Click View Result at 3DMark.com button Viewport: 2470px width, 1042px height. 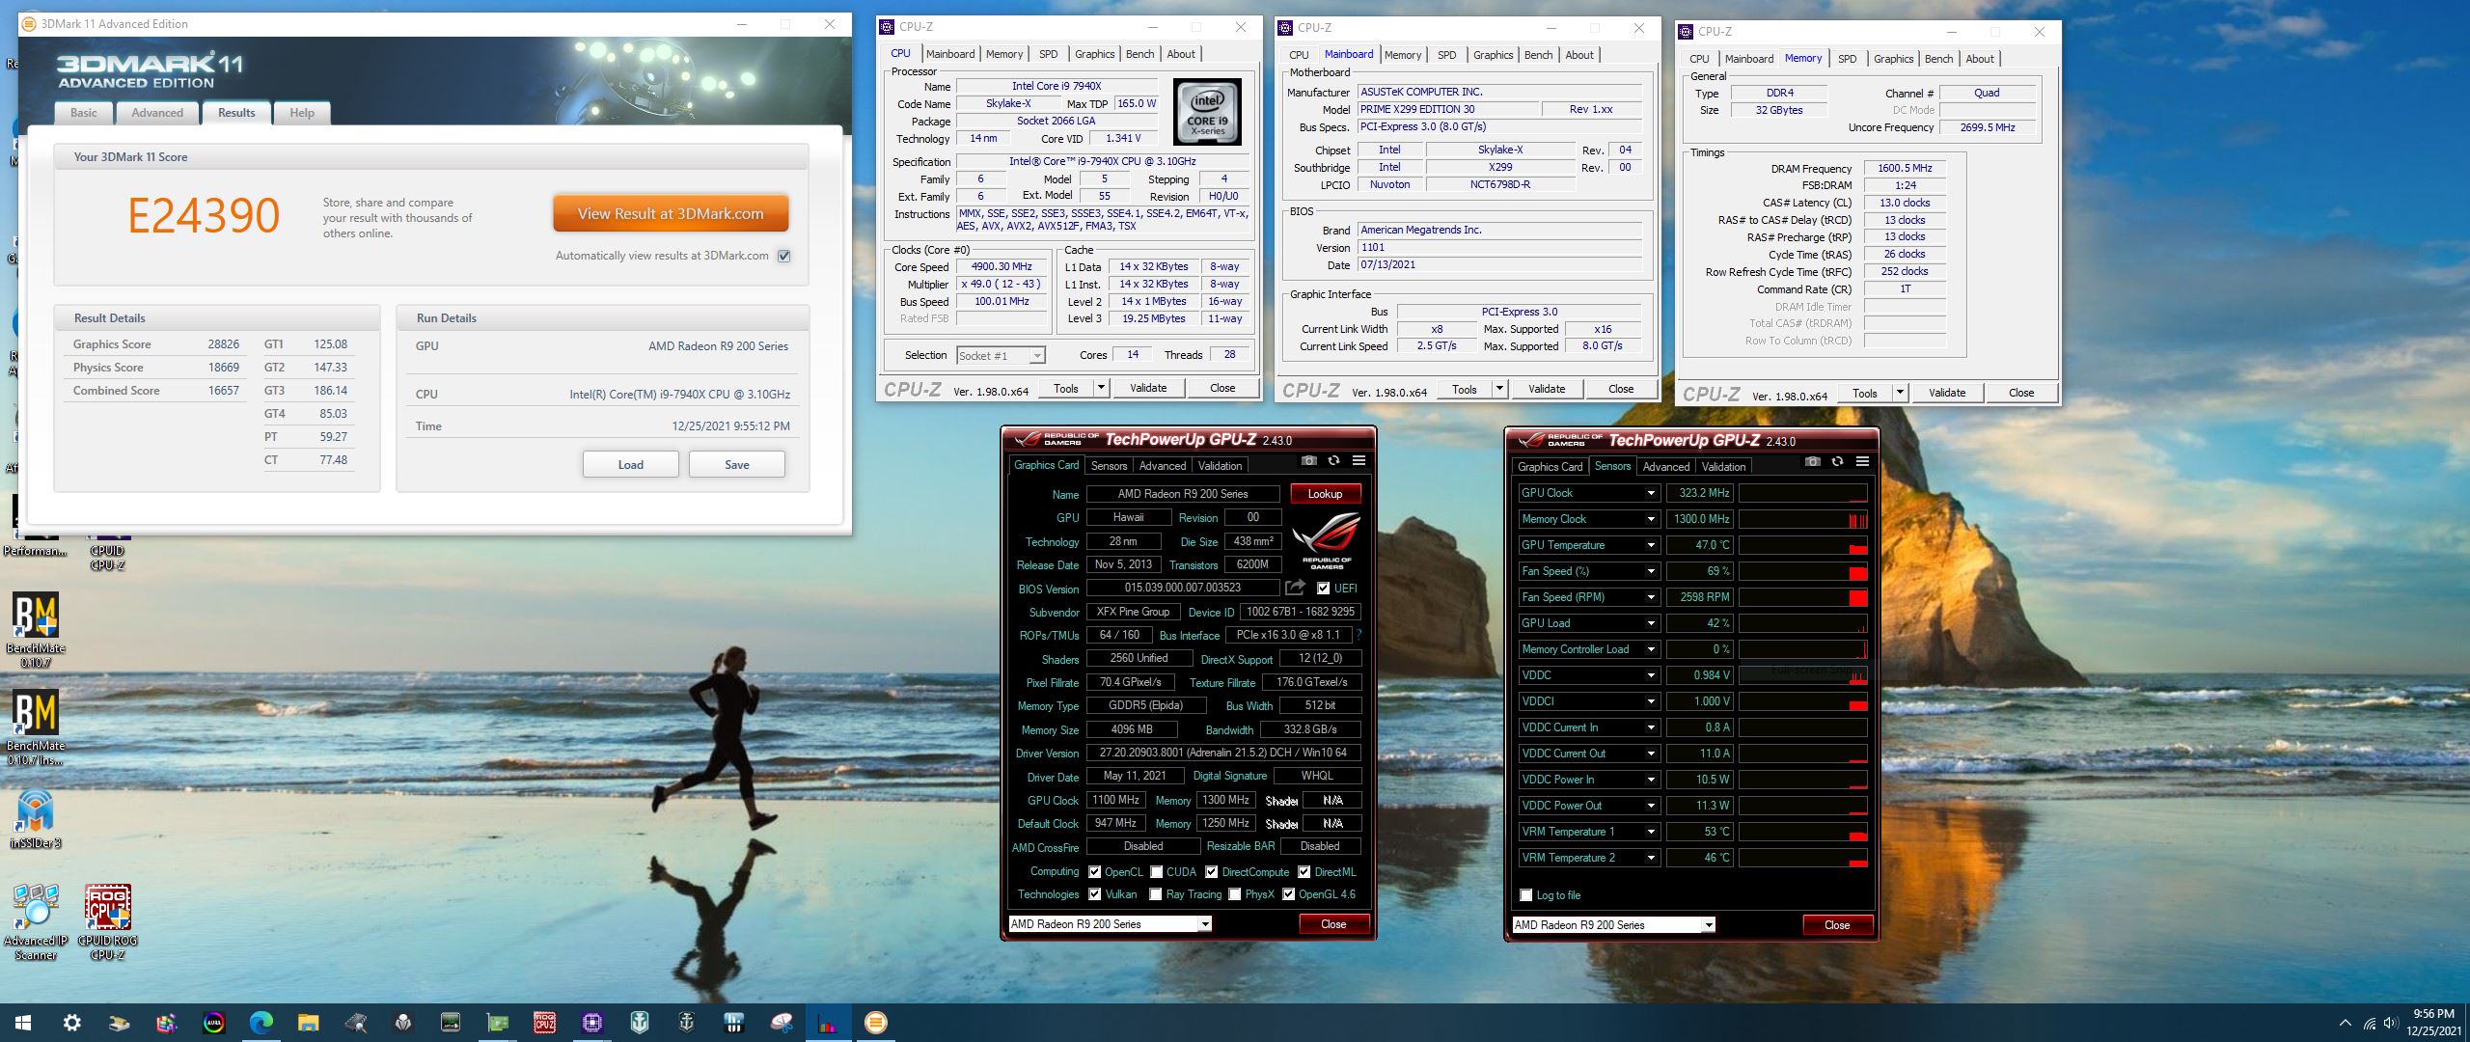click(x=671, y=213)
